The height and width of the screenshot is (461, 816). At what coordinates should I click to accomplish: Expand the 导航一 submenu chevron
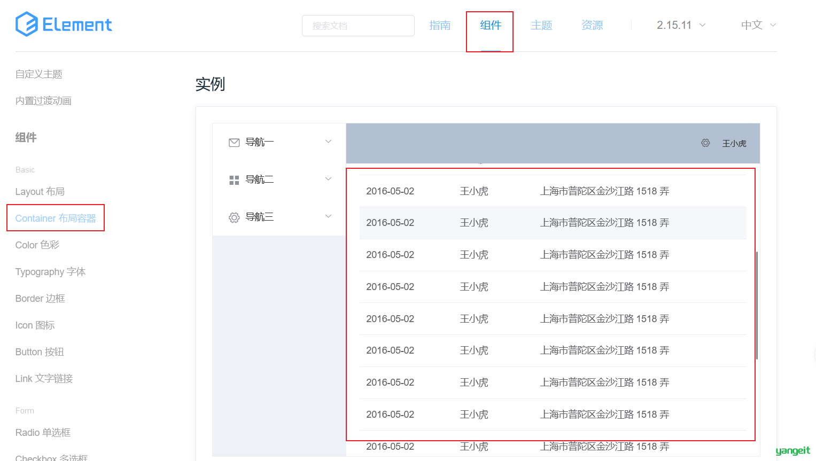tap(329, 142)
